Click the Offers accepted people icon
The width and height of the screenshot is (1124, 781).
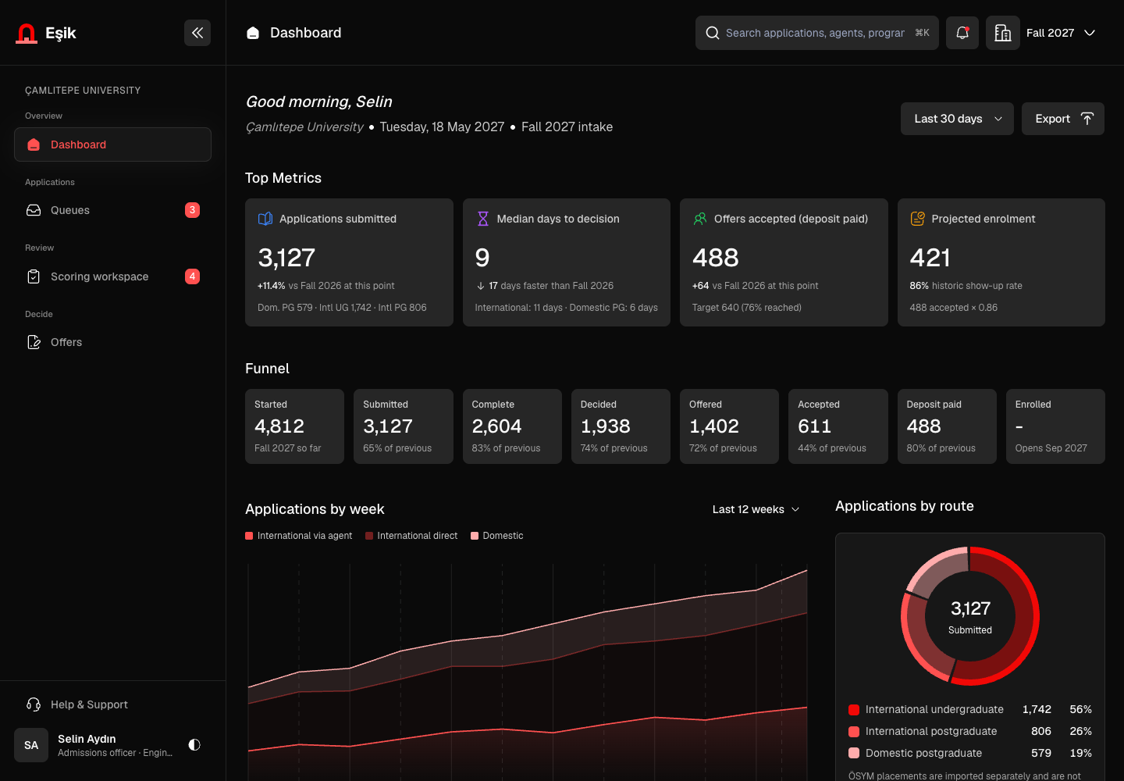(700, 219)
